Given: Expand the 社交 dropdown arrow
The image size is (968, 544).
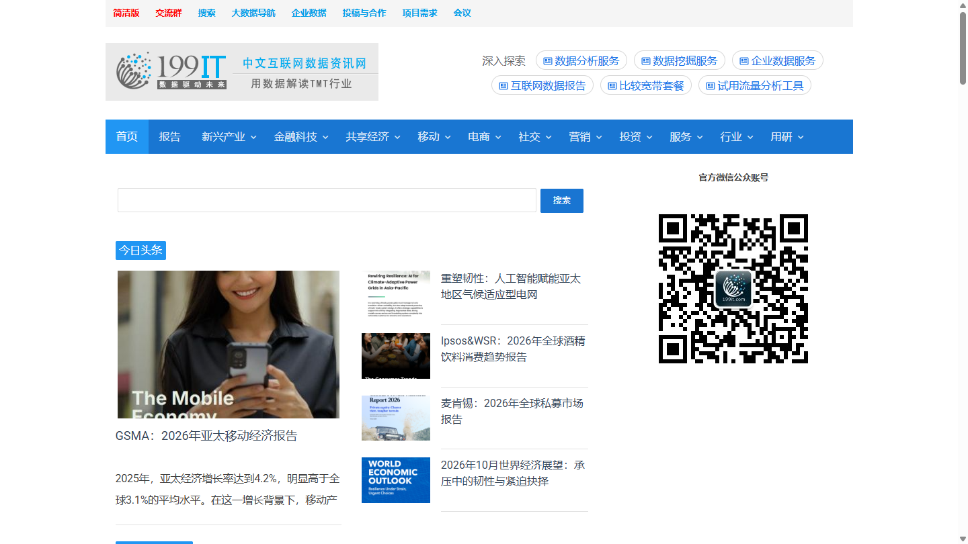Looking at the screenshot, I should pyautogui.click(x=549, y=137).
